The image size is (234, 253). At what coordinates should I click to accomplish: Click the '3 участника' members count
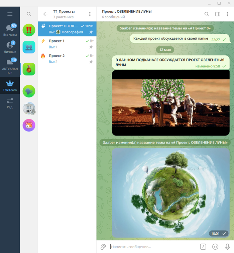(64, 17)
